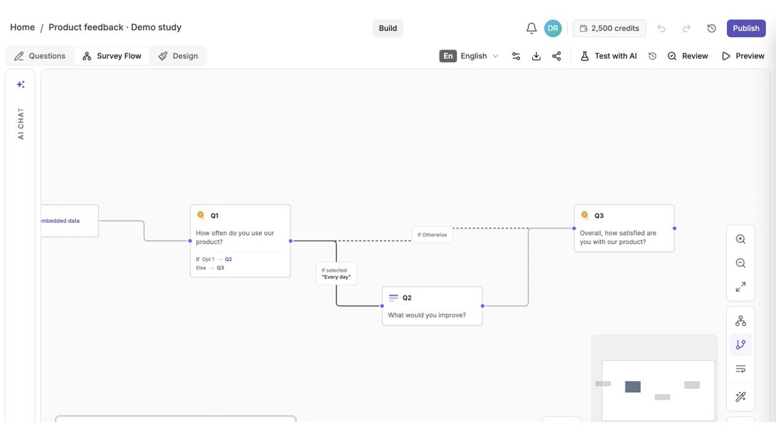Screen dimensions: 776x436
Task: Click the embedded data node
Action: click(69, 221)
